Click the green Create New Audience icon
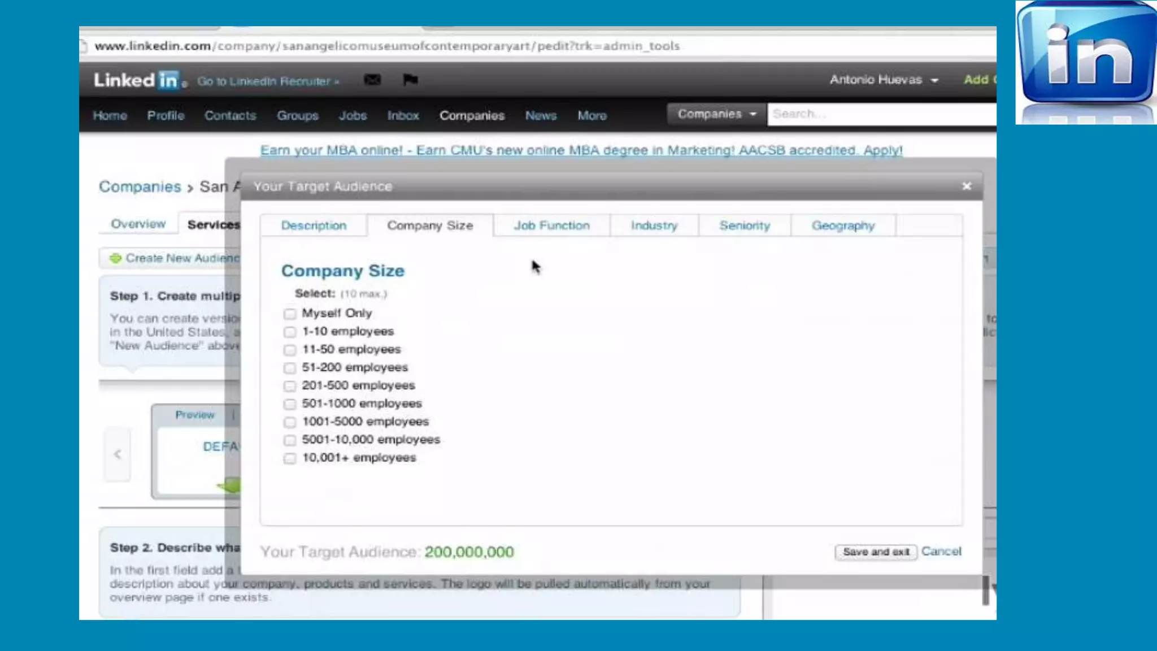 click(116, 258)
